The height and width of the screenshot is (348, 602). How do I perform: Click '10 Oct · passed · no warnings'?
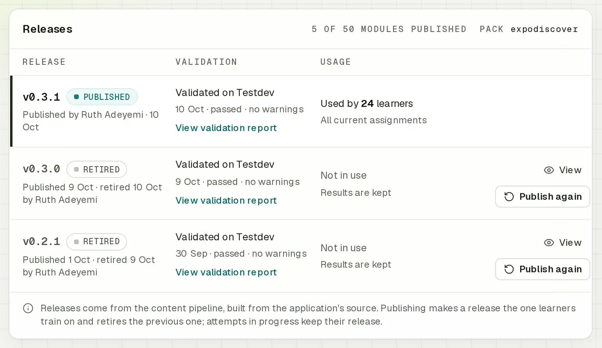[x=239, y=109]
